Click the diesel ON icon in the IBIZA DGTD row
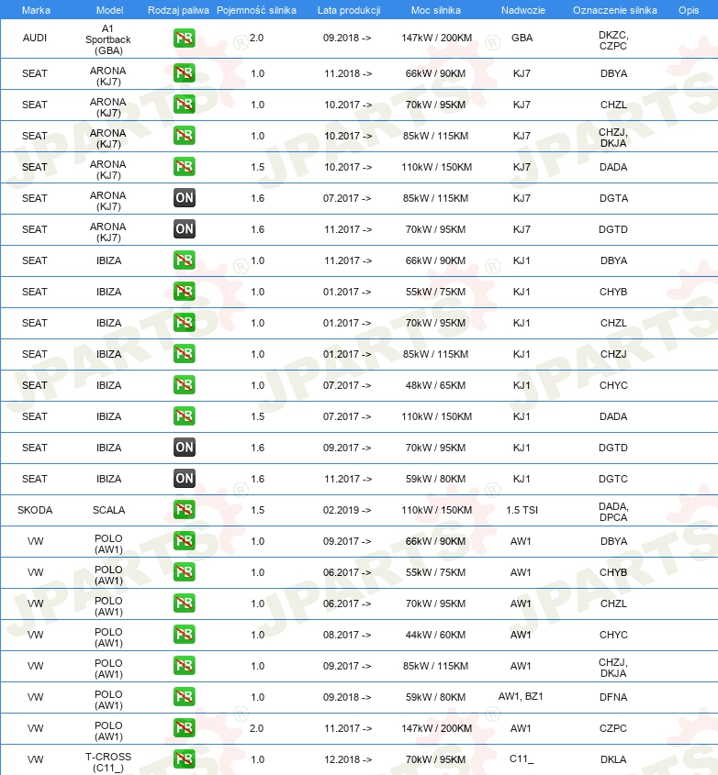Screen dimensions: 718x775 click(184, 447)
